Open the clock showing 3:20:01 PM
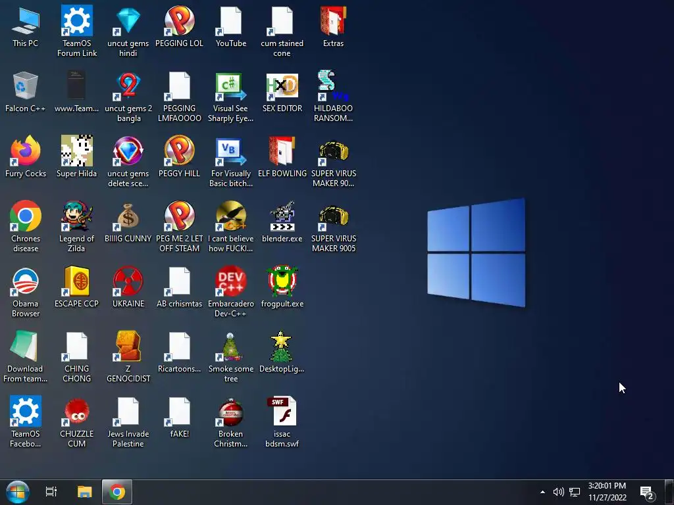The image size is (674, 505). 608,492
